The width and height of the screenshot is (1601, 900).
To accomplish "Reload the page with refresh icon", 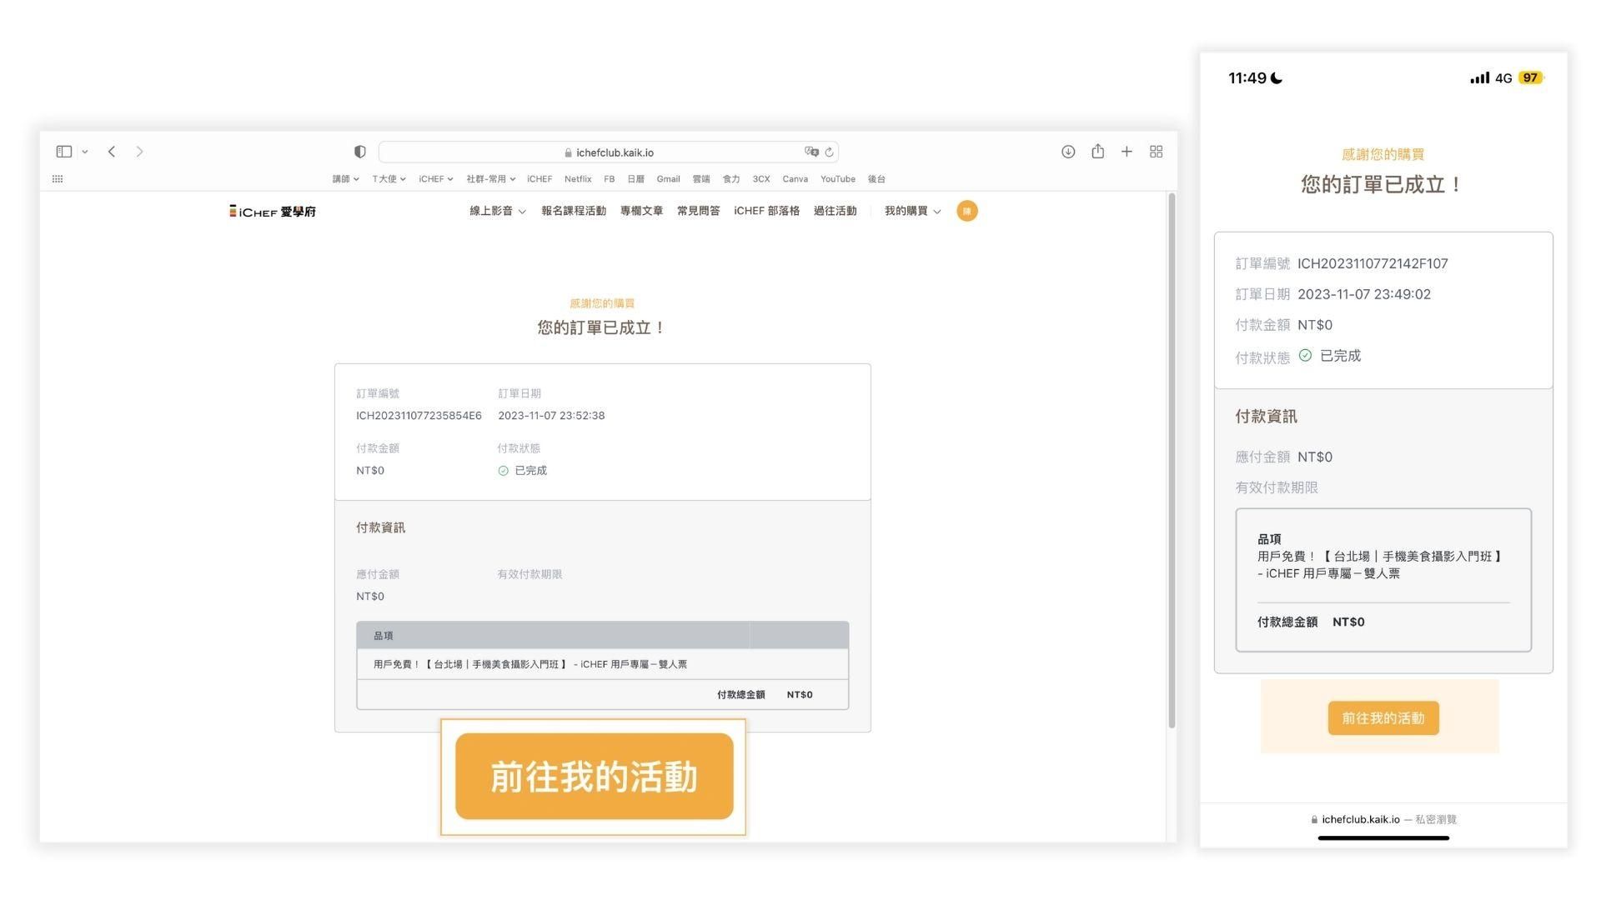I will pos(830,152).
